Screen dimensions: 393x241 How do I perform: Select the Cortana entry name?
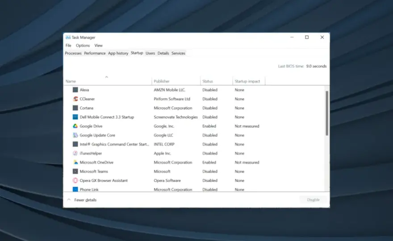(x=87, y=108)
